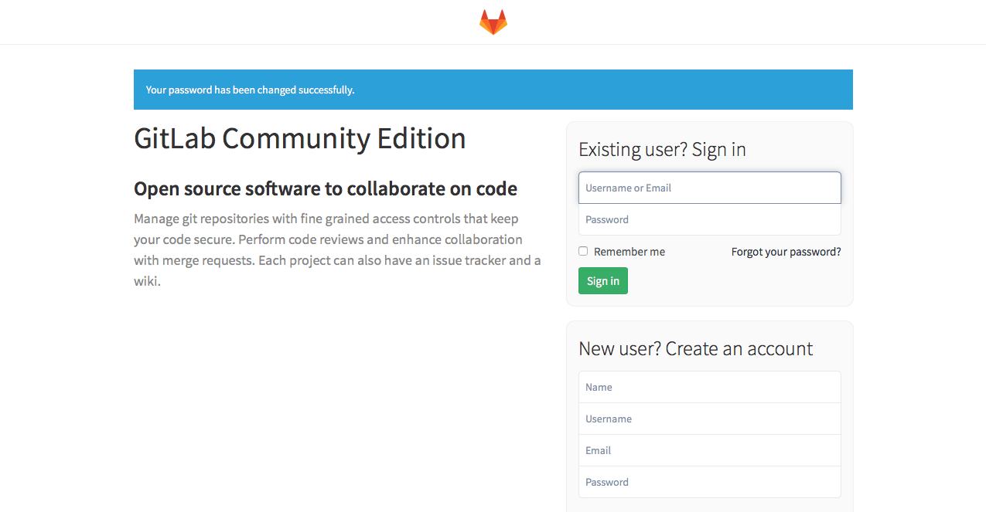Click the registration Password field
The height and width of the screenshot is (512, 986).
pyautogui.click(x=709, y=482)
